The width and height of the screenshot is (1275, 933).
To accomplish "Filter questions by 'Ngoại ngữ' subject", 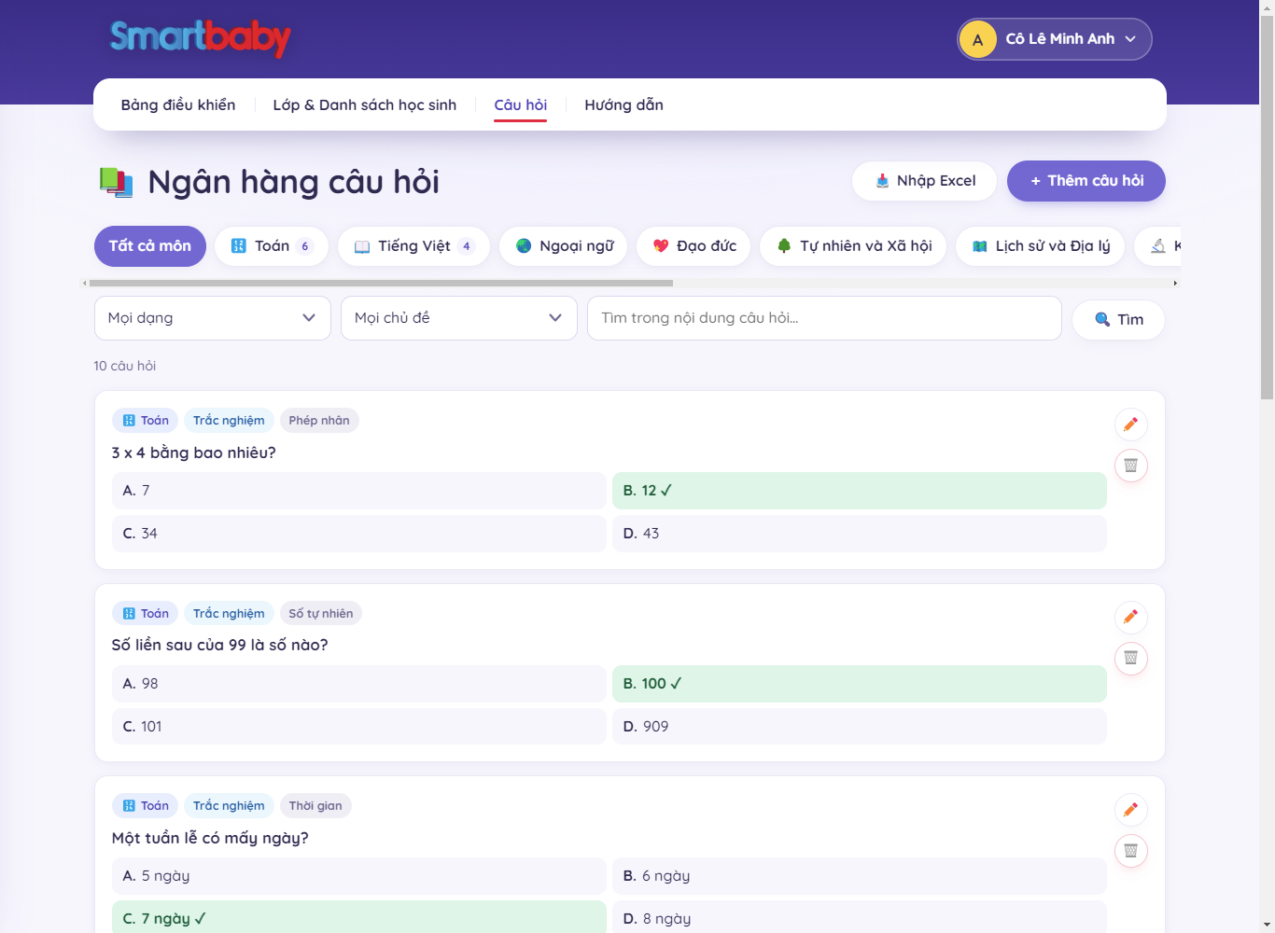I will (563, 246).
